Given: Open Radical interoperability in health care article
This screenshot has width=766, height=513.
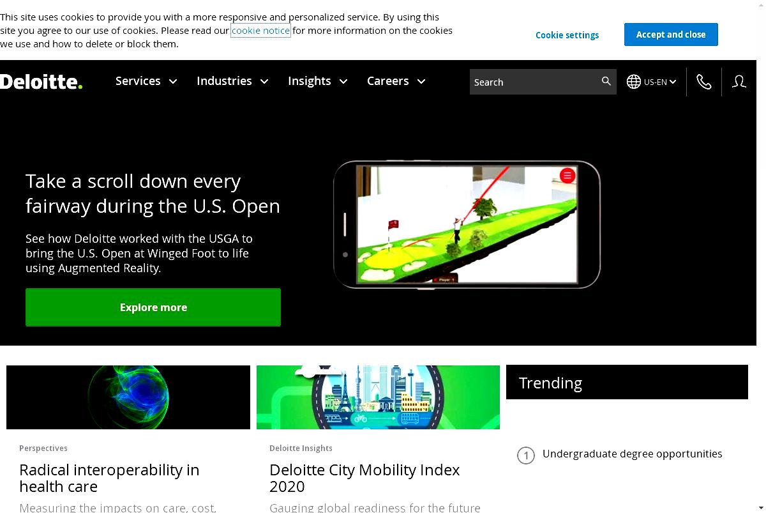Looking at the screenshot, I should click(x=109, y=478).
